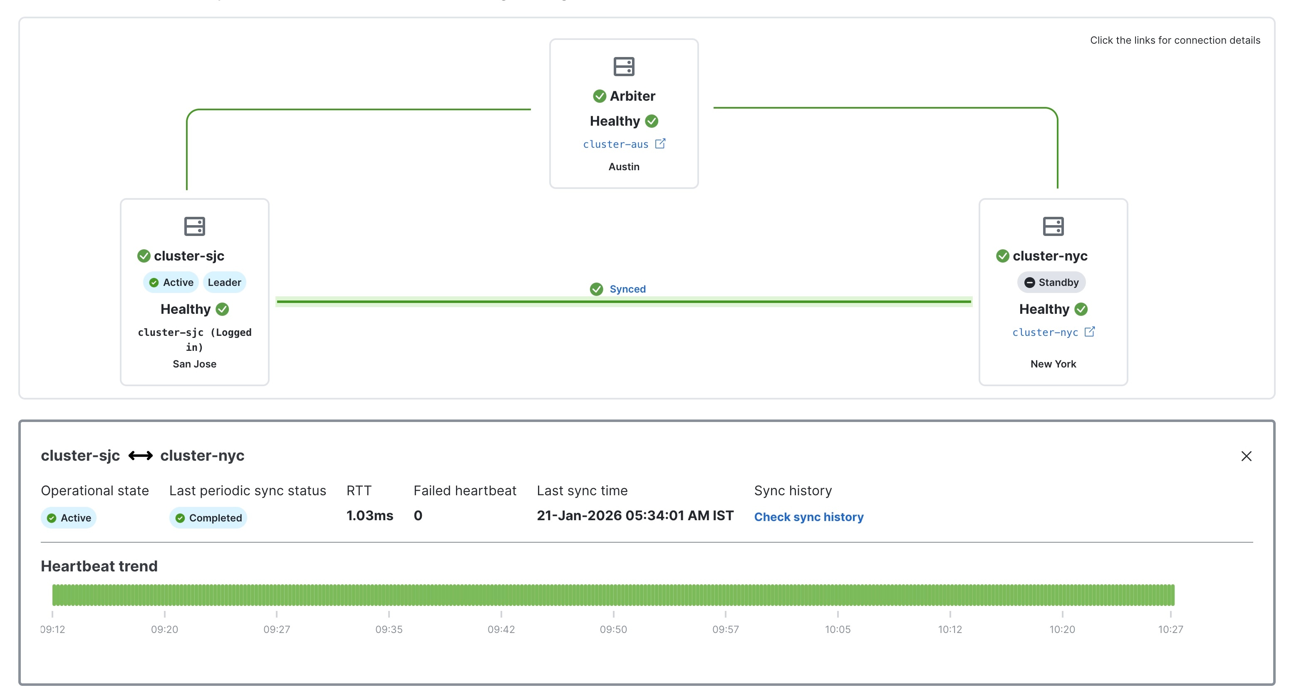Click the Leader badge on cluster-sjc
This screenshot has height=695, width=1289.
coord(224,282)
